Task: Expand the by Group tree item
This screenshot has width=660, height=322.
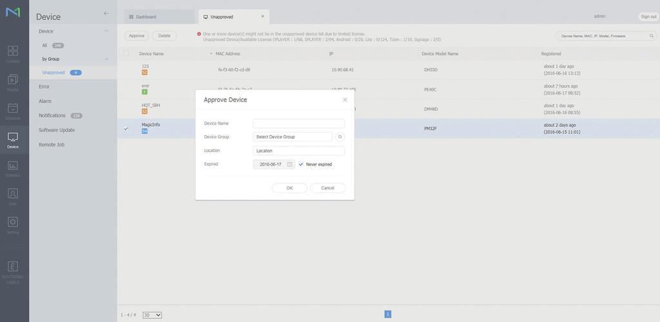Action: (x=106, y=59)
